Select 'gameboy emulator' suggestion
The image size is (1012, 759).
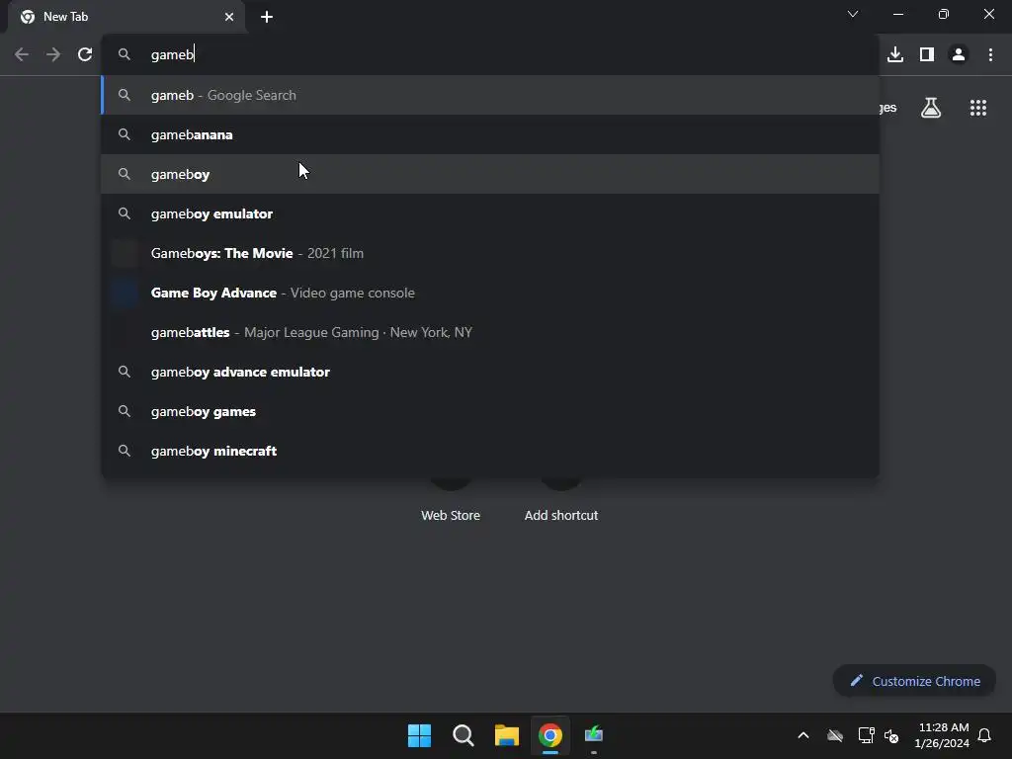[490, 213]
